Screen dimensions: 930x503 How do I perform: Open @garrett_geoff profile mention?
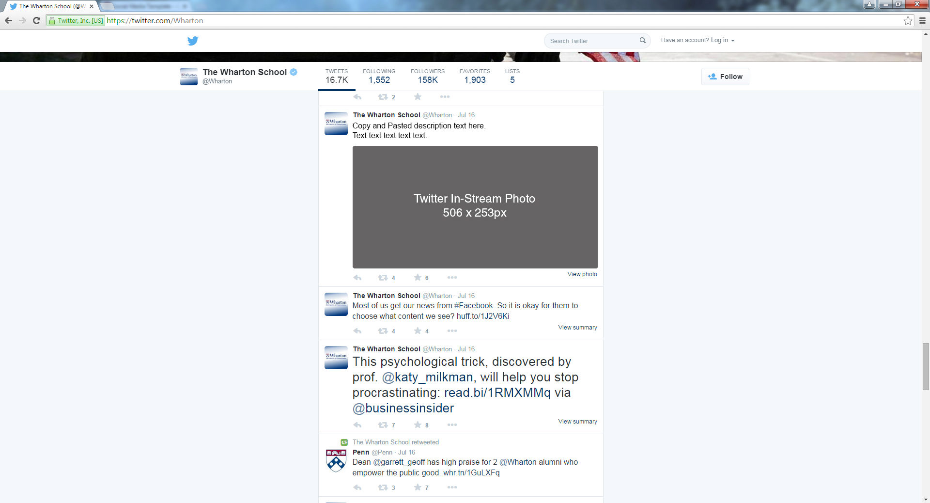tap(399, 462)
